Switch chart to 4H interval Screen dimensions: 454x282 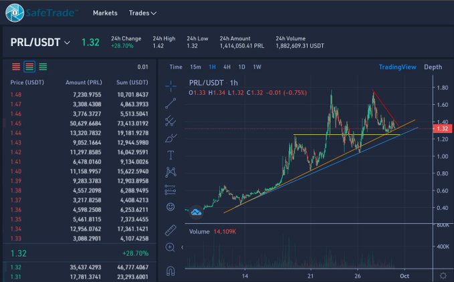227,67
